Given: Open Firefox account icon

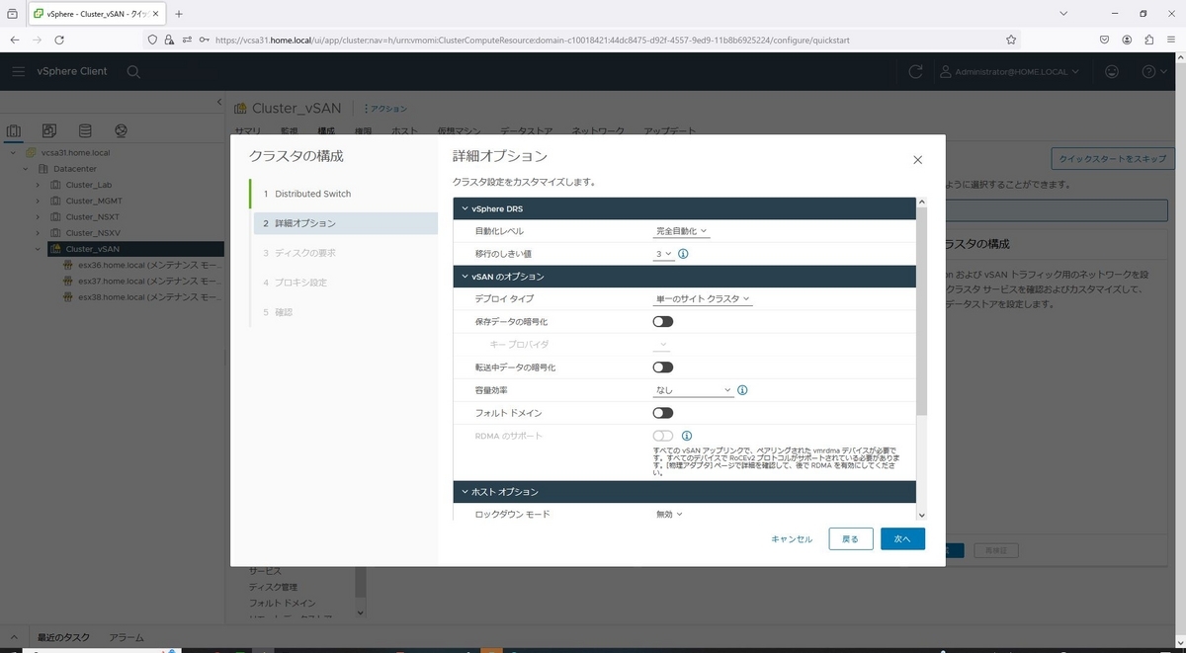Looking at the screenshot, I should 1127,40.
